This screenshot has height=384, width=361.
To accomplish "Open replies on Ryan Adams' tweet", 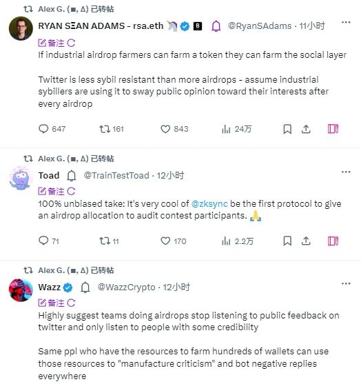I will click(x=52, y=129).
